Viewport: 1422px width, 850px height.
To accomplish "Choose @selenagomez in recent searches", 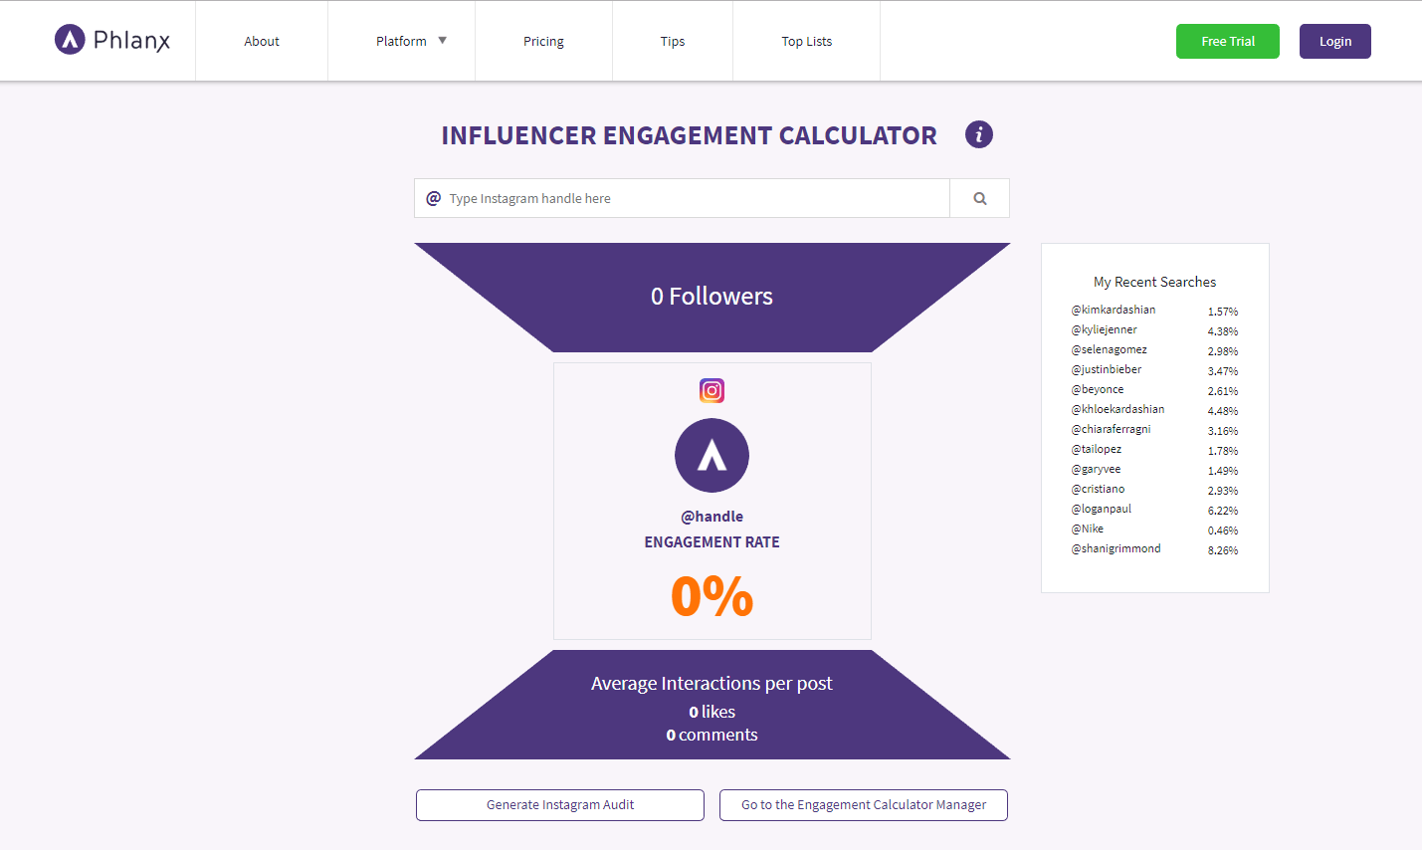I will click(x=1109, y=349).
